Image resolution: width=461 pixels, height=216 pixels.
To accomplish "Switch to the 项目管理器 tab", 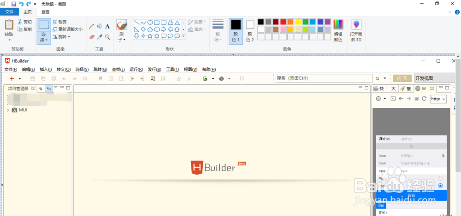I will (x=18, y=88).
